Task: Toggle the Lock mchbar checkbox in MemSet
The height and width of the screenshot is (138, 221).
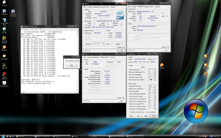Action: (x=147, y=112)
